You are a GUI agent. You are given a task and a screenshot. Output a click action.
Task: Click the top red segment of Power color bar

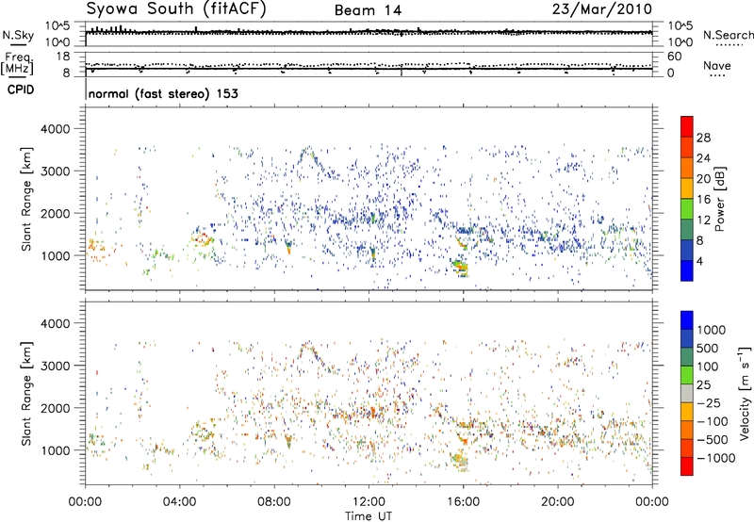tap(687, 127)
